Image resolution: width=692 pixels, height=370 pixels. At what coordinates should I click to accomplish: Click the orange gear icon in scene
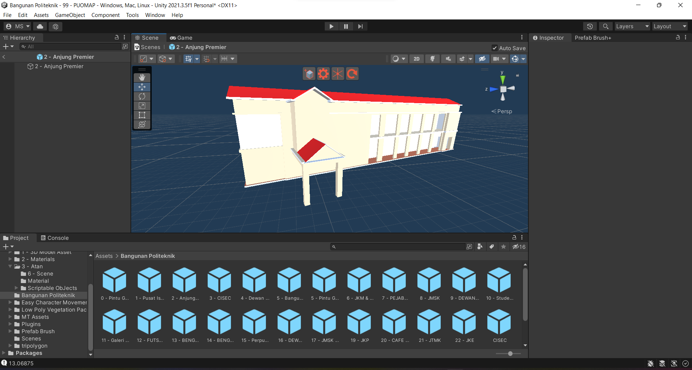(x=323, y=74)
